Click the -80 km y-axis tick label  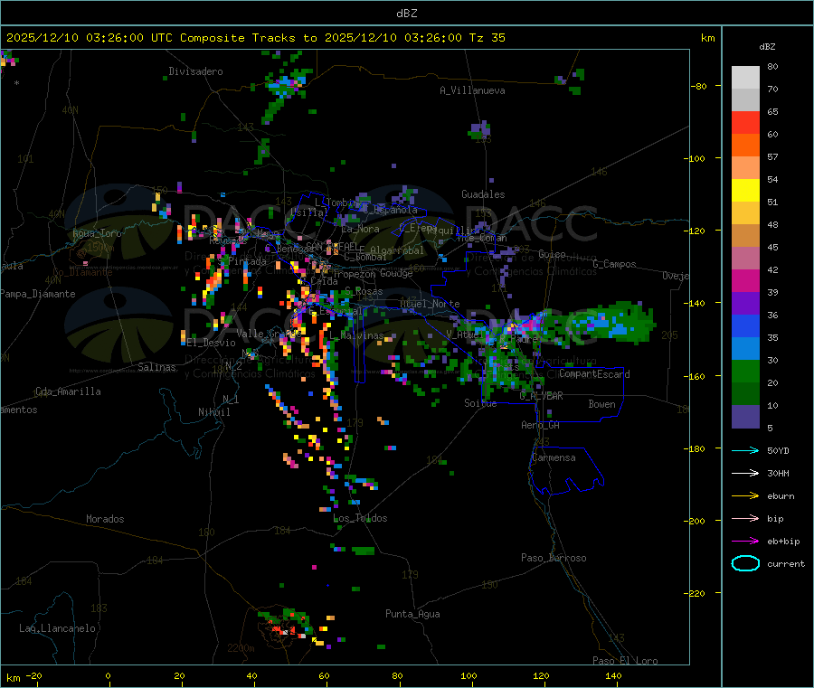click(698, 86)
